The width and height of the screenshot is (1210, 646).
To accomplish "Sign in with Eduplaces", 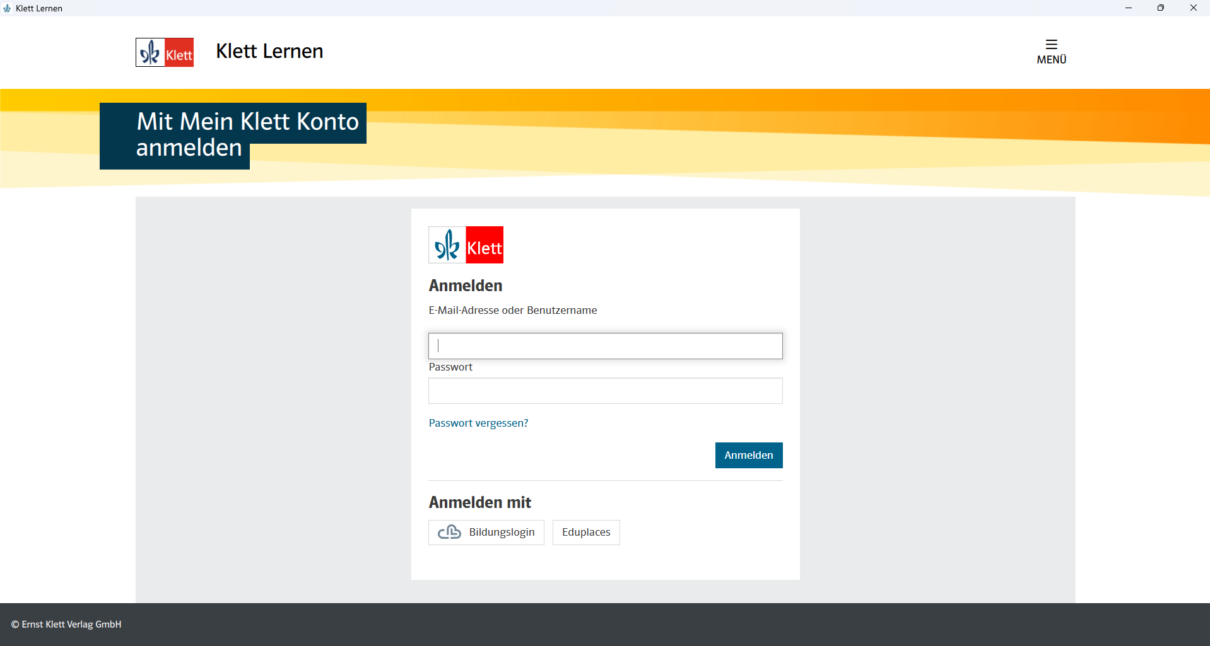I will [x=585, y=533].
